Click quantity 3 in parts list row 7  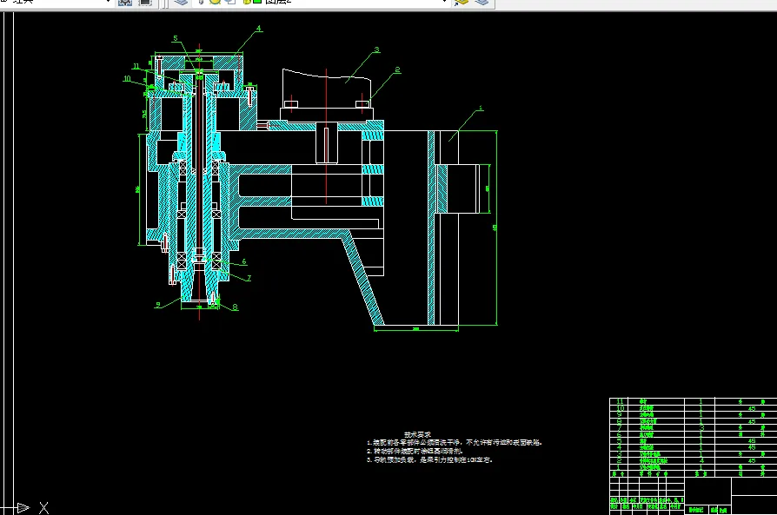pos(701,428)
